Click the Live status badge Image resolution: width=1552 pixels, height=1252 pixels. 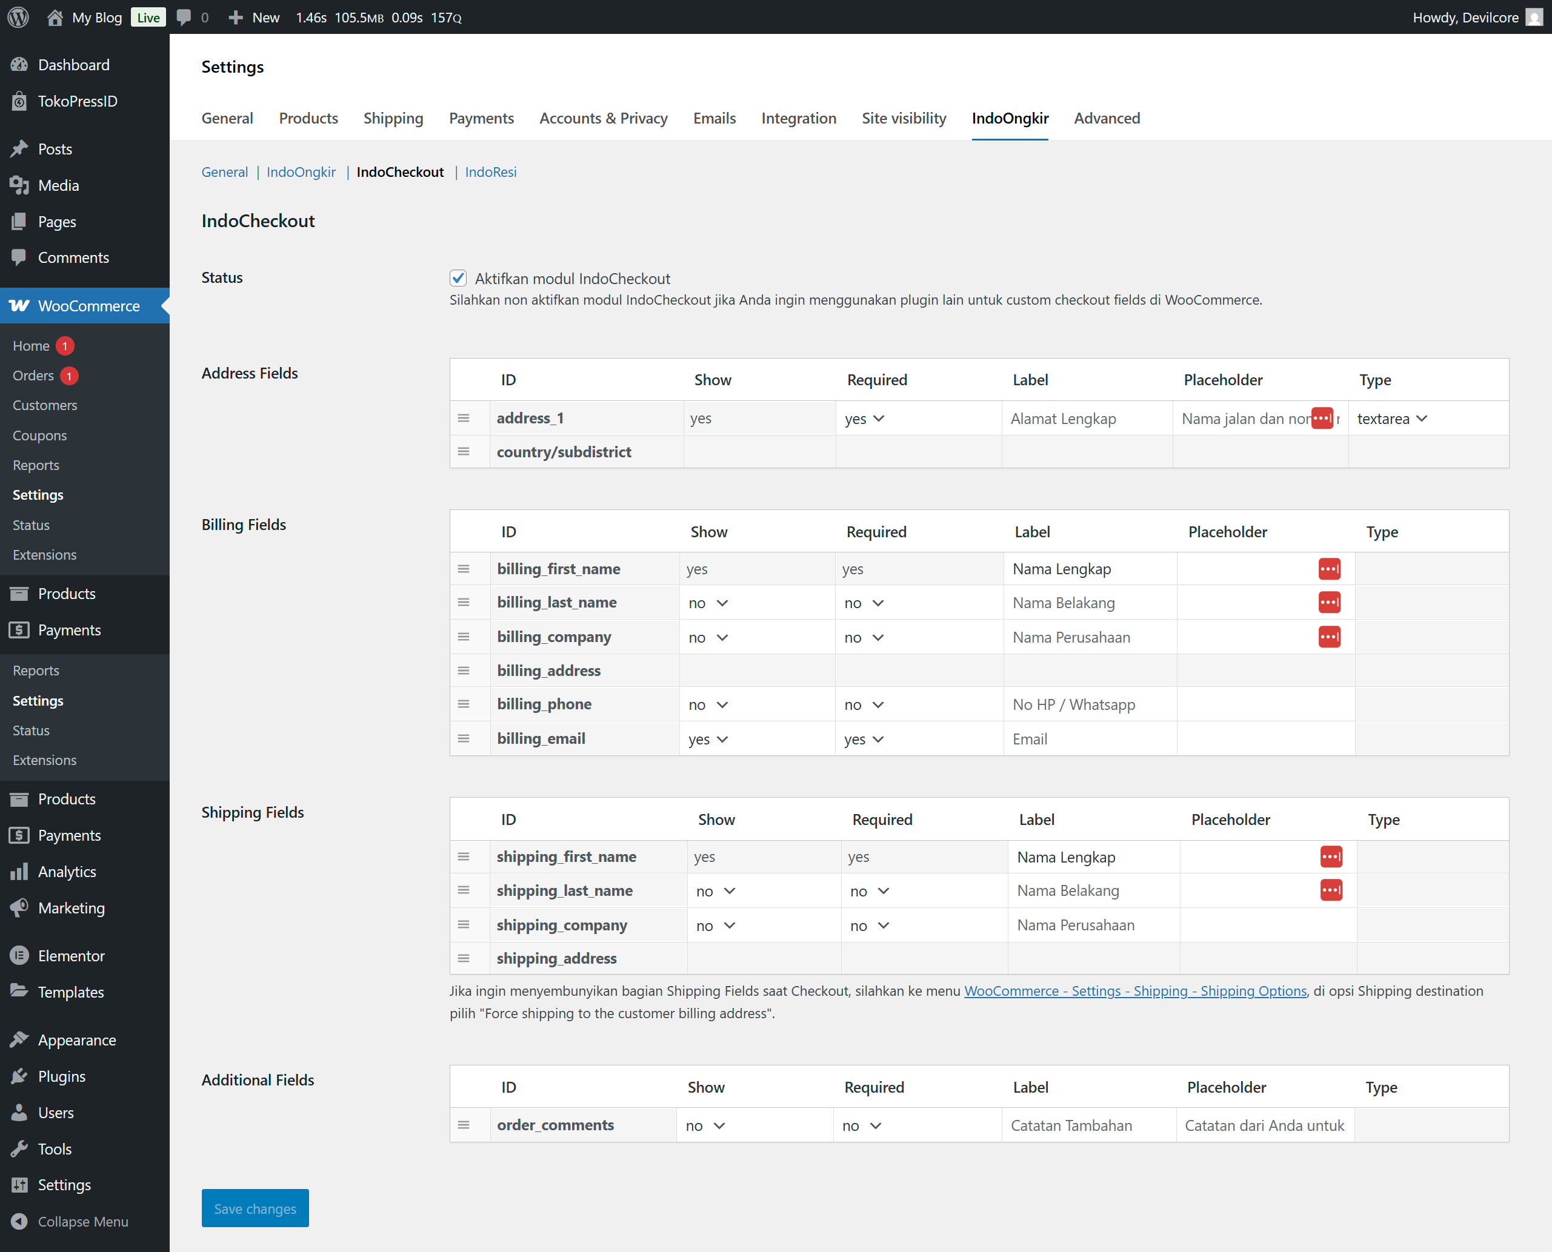[148, 18]
